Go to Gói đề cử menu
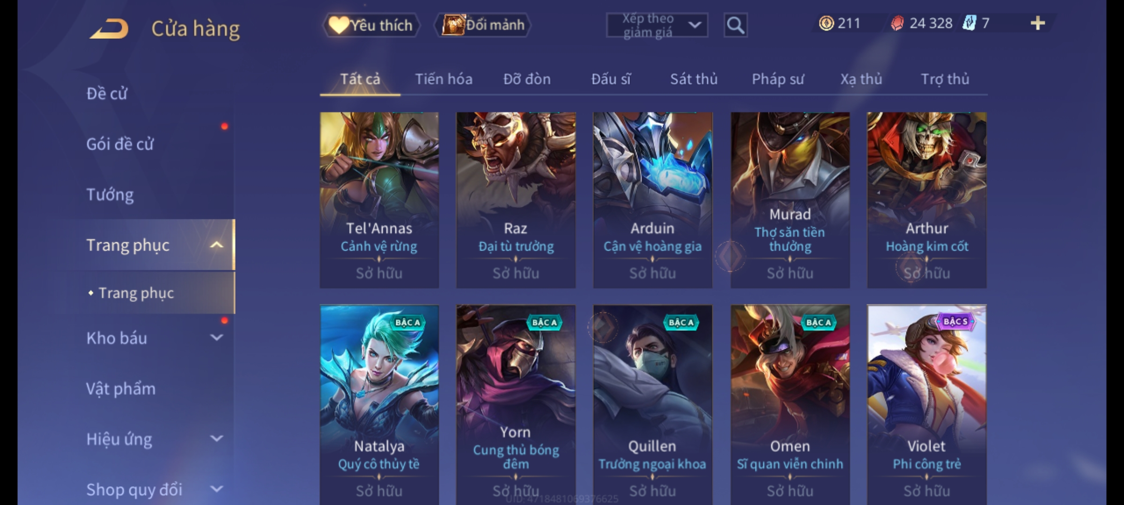This screenshot has width=1124, height=505. tap(120, 144)
